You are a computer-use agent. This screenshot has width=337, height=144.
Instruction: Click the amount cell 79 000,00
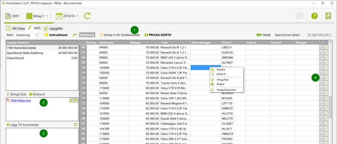tap(144, 83)
